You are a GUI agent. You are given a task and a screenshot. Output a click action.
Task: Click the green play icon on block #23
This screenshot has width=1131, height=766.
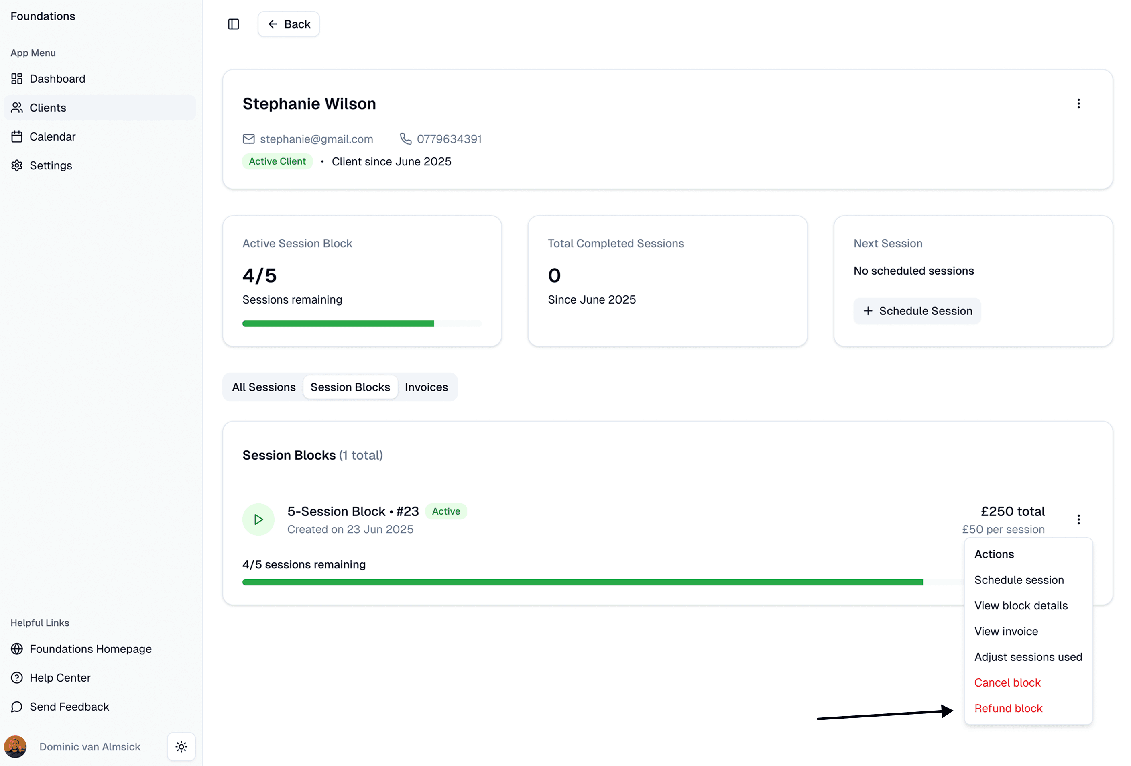pos(258,519)
